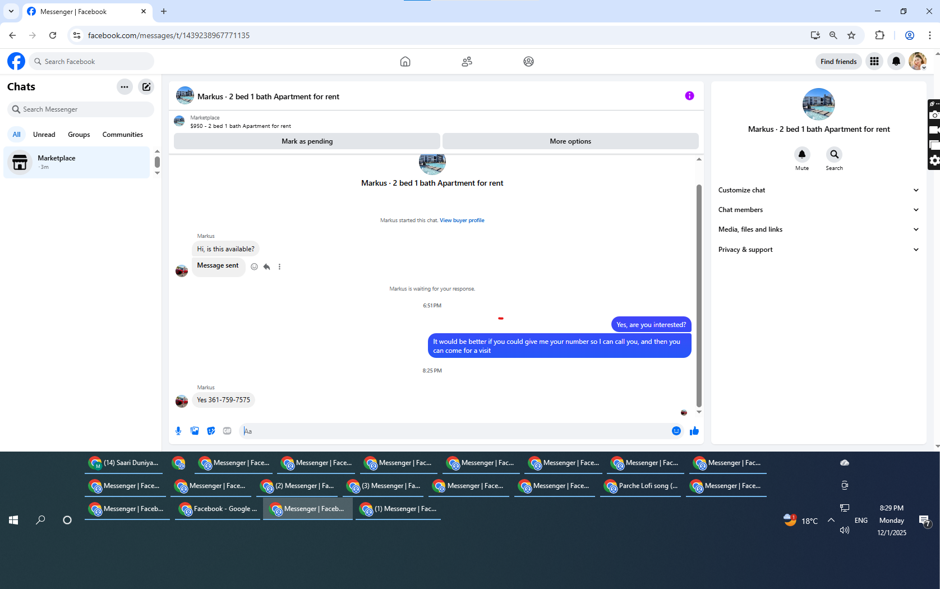Image resolution: width=940 pixels, height=589 pixels.
Task: Click the Search Messenger field
Action: [81, 109]
